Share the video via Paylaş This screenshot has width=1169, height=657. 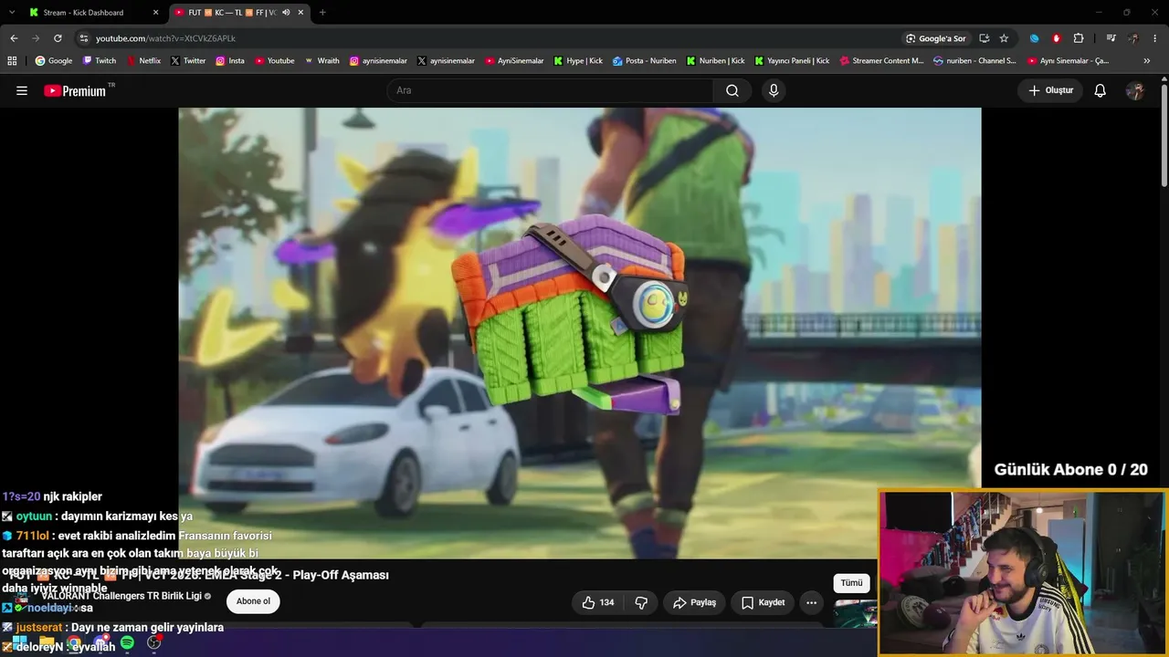coord(694,602)
